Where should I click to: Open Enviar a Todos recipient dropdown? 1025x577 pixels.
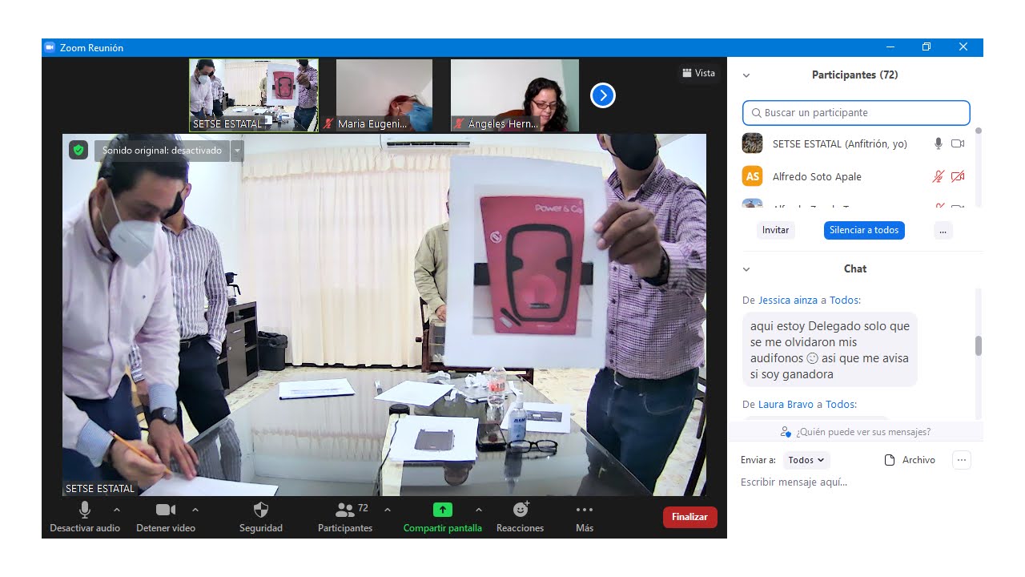pyautogui.click(x=806, y=460)
